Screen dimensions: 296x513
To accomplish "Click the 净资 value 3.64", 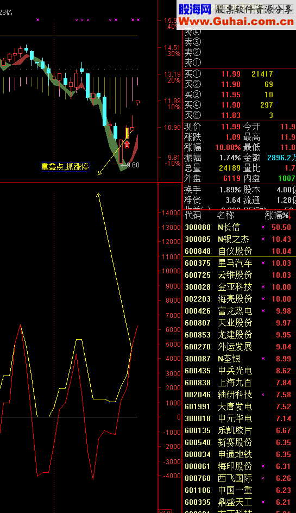I will (x=233, y=200).
